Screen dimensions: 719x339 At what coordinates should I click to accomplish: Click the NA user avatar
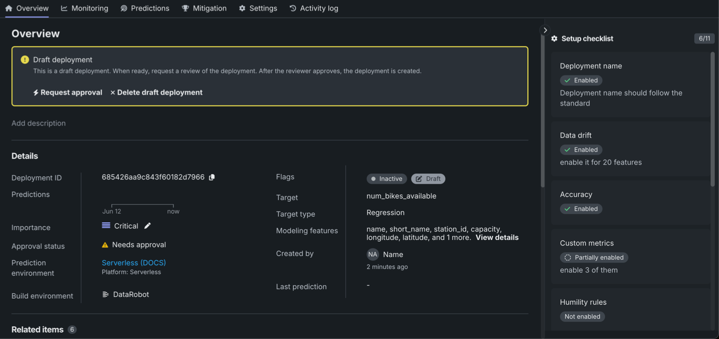(x=372, y=255)
